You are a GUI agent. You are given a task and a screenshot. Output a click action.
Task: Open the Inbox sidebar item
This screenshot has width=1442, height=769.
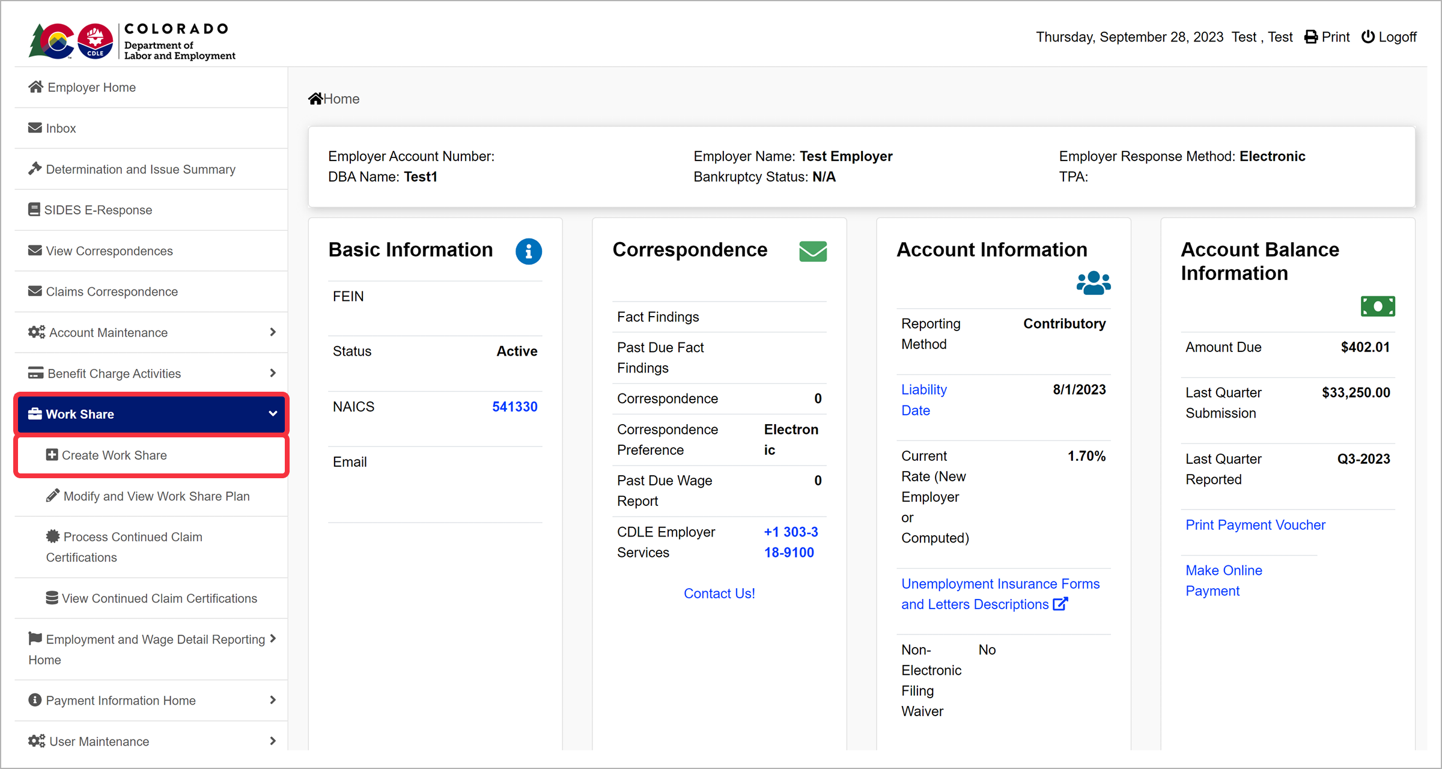coord(61,129)
